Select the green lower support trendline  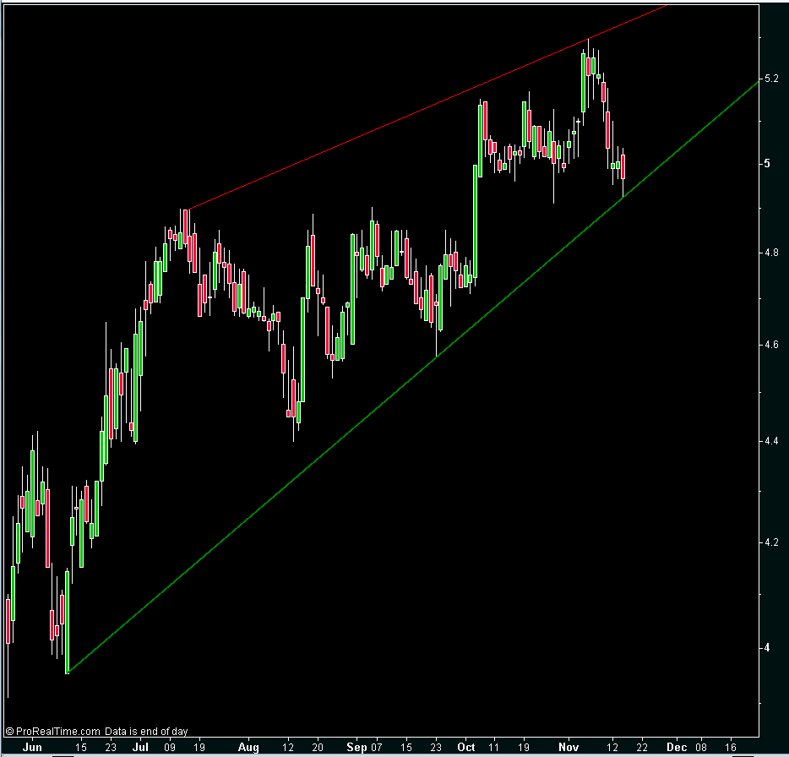(412, 377)
